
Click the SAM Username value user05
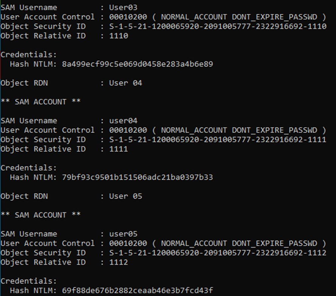tap(123, 234)
